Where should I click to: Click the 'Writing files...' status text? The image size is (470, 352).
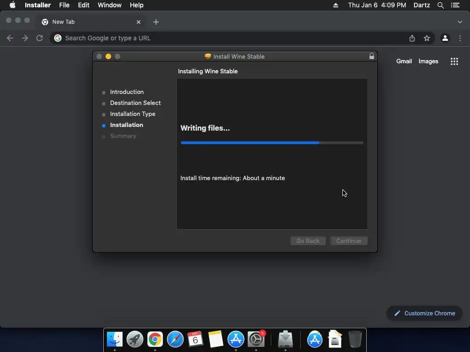coord(205,128)
